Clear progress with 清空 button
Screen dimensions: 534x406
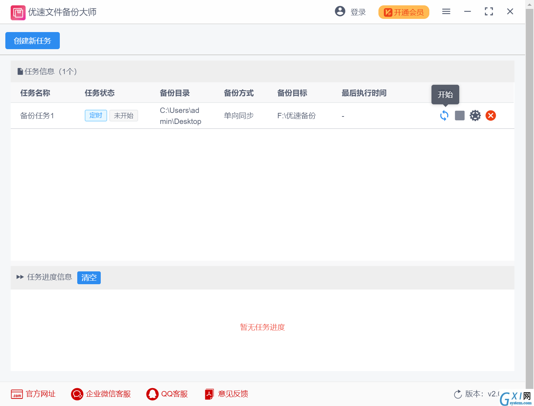[89, 277]
